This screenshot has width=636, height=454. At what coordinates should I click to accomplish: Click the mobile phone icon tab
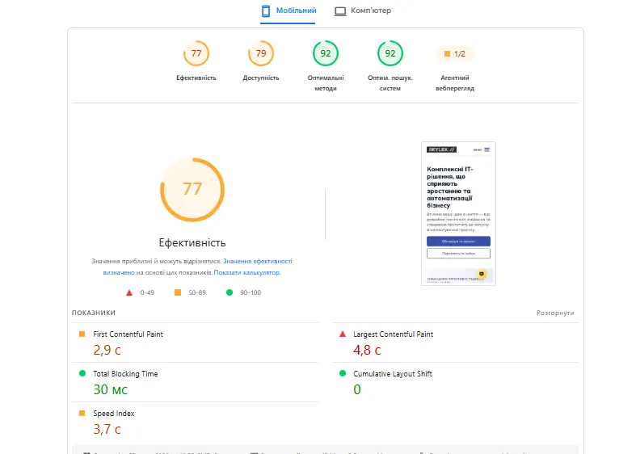point(266,11)
